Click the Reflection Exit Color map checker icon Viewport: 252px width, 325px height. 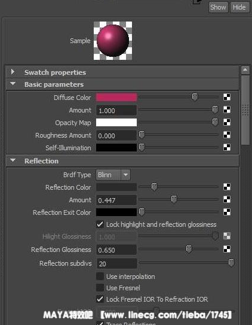(x=227, y=212)
